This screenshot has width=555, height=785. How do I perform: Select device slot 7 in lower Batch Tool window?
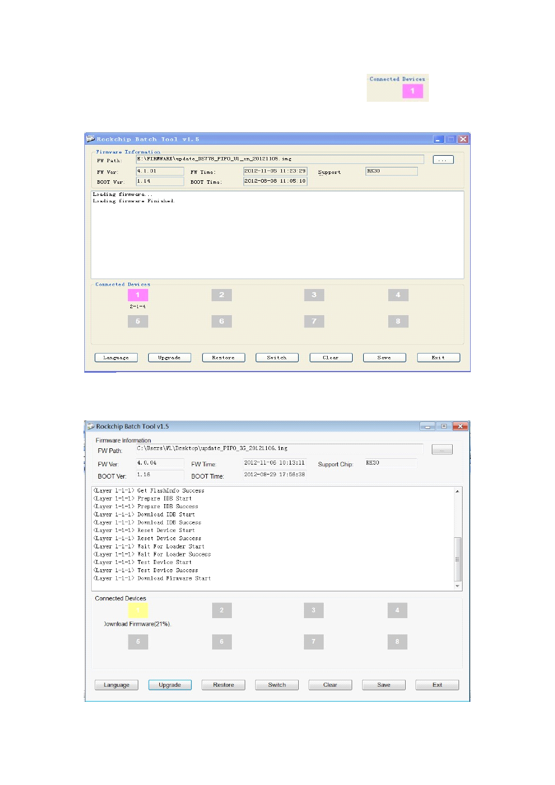[313, 641]
